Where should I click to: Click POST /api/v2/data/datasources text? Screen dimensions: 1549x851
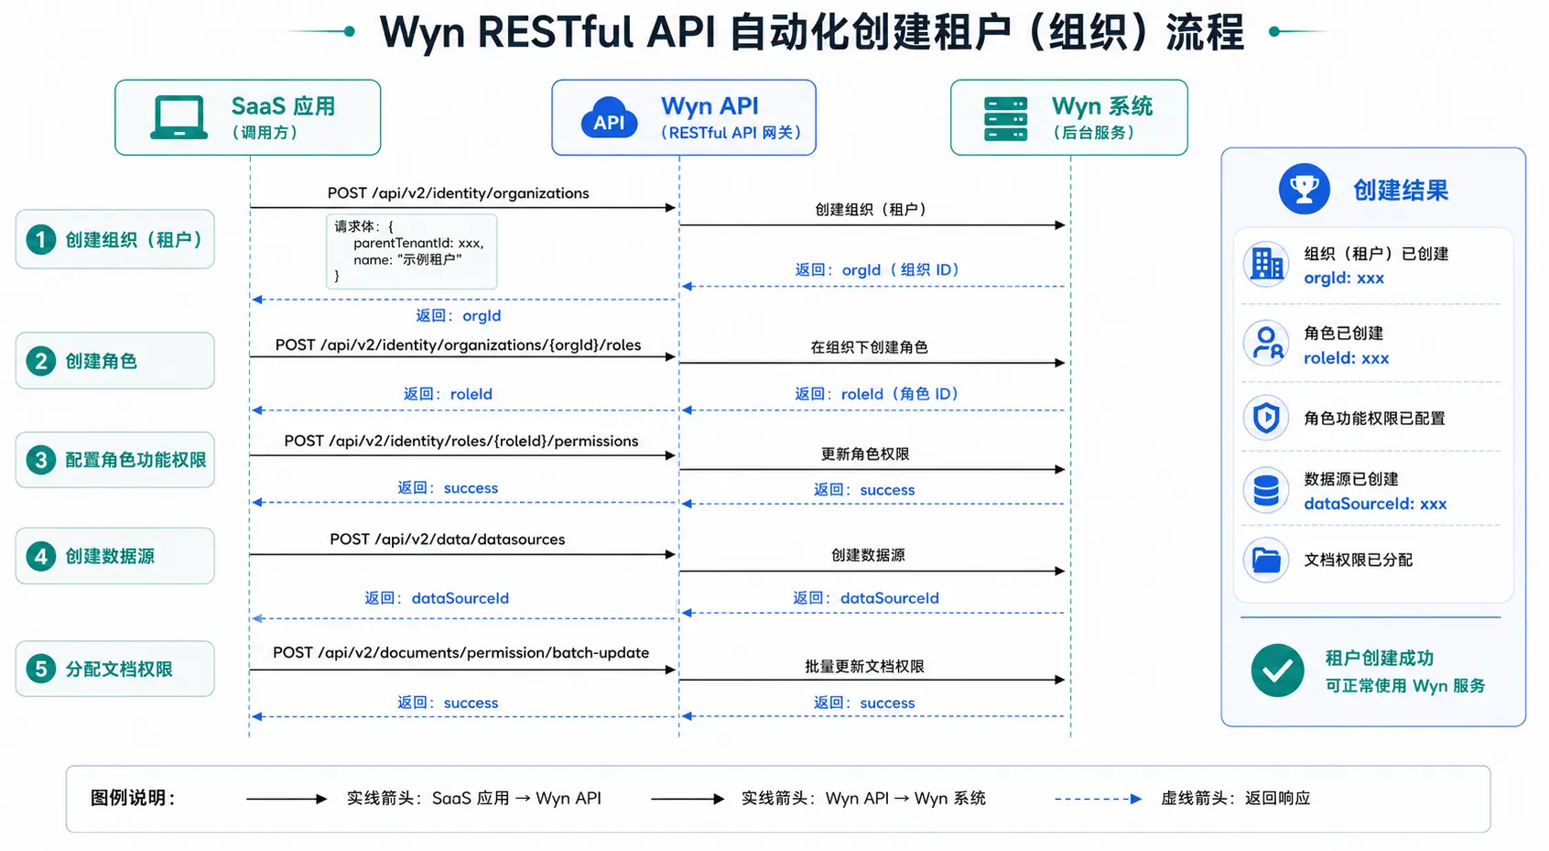click(x=447, y=540)
